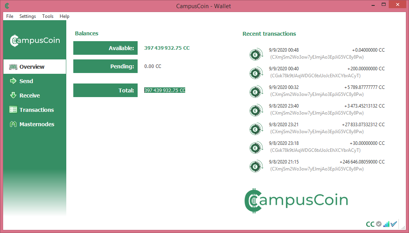Click the coin icon of 9/9/2020 00:32 transaction
Screen dimensions: 409x233
[256, 92]
